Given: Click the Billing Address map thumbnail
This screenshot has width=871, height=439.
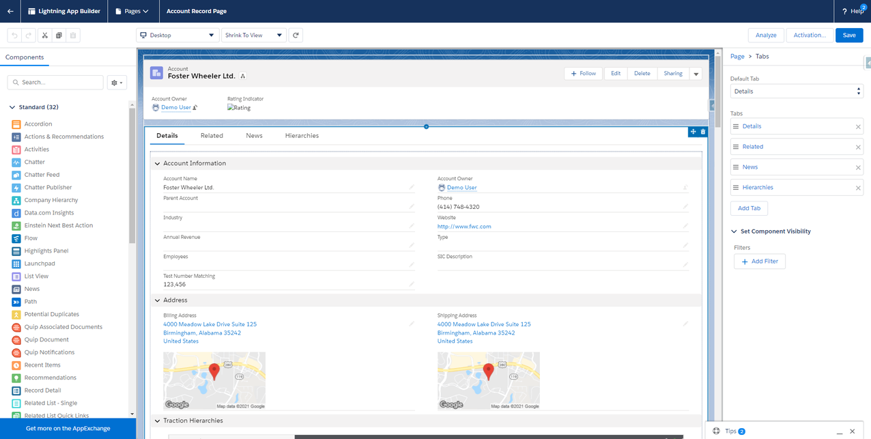Looking at the screenshot, I should 214,381.
